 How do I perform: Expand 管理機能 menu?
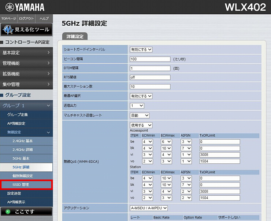26,63
